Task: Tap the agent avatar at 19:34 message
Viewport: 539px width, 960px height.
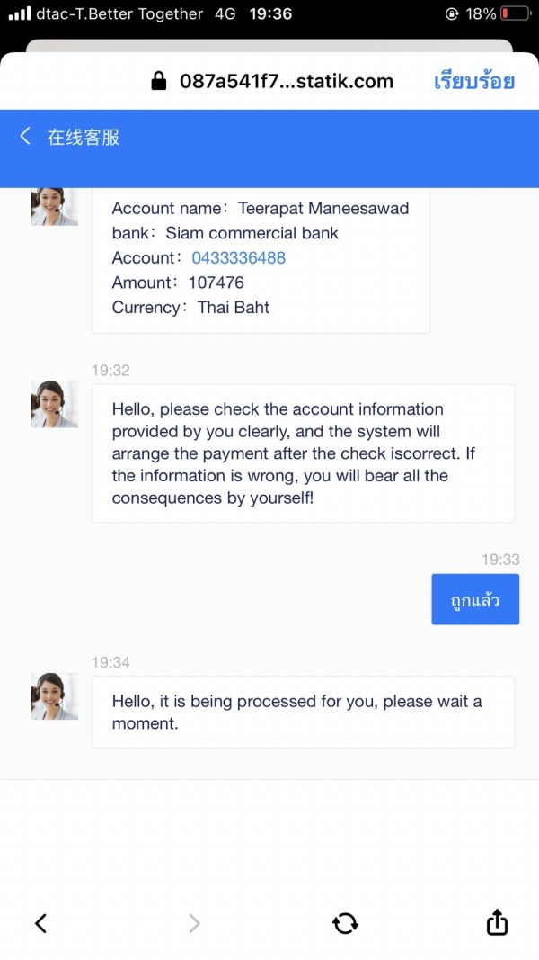Action: pos(55,696)
